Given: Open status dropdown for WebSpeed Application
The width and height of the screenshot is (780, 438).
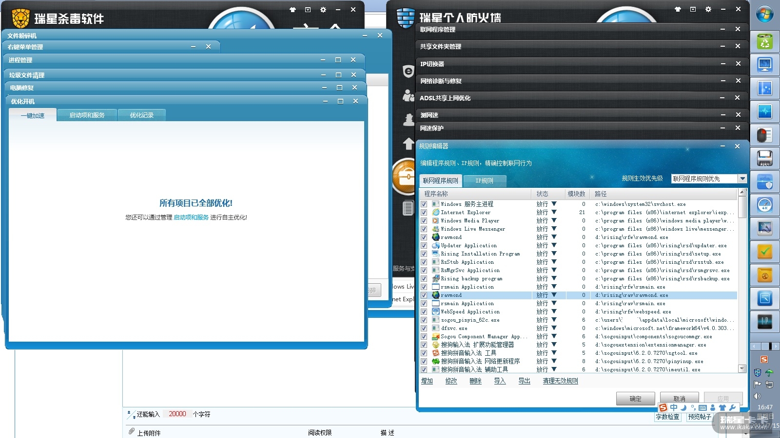Looking at the screenshot, I should click(554, 312).
